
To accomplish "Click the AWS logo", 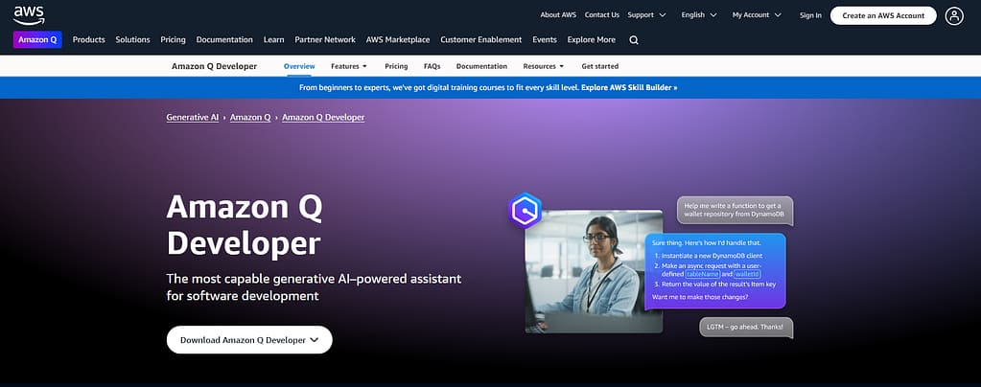I will [29, 15].
